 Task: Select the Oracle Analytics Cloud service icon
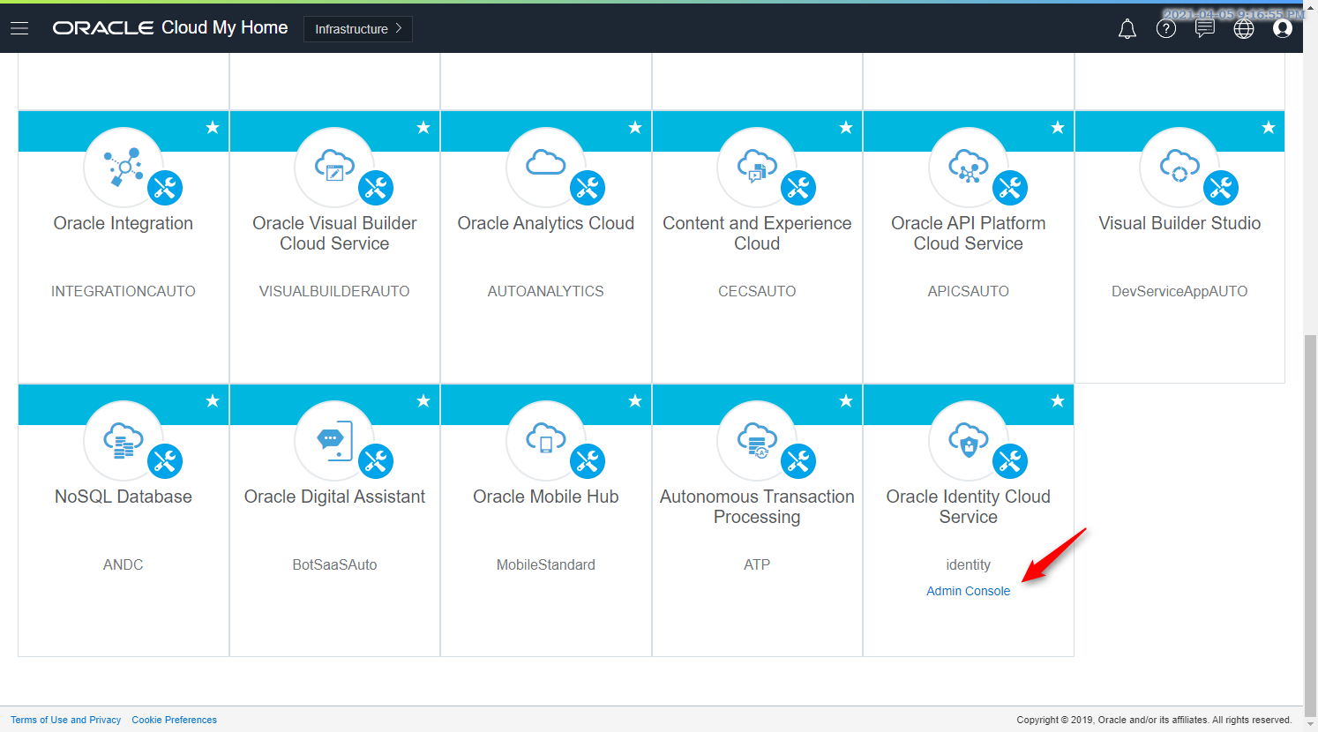point(545,167)
